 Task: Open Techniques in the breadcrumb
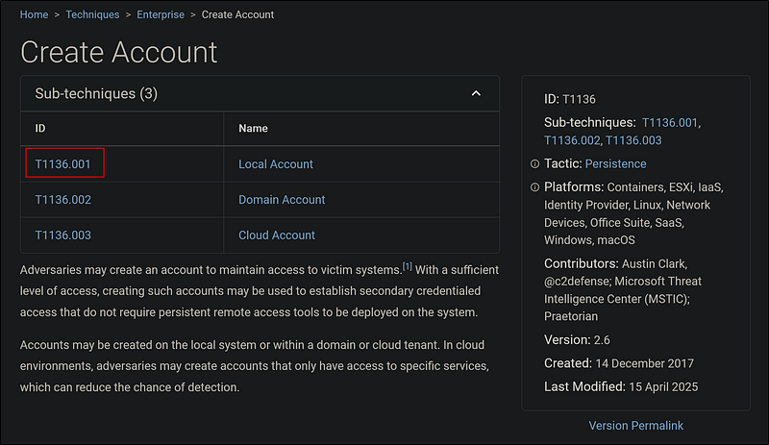pos(93,14)
